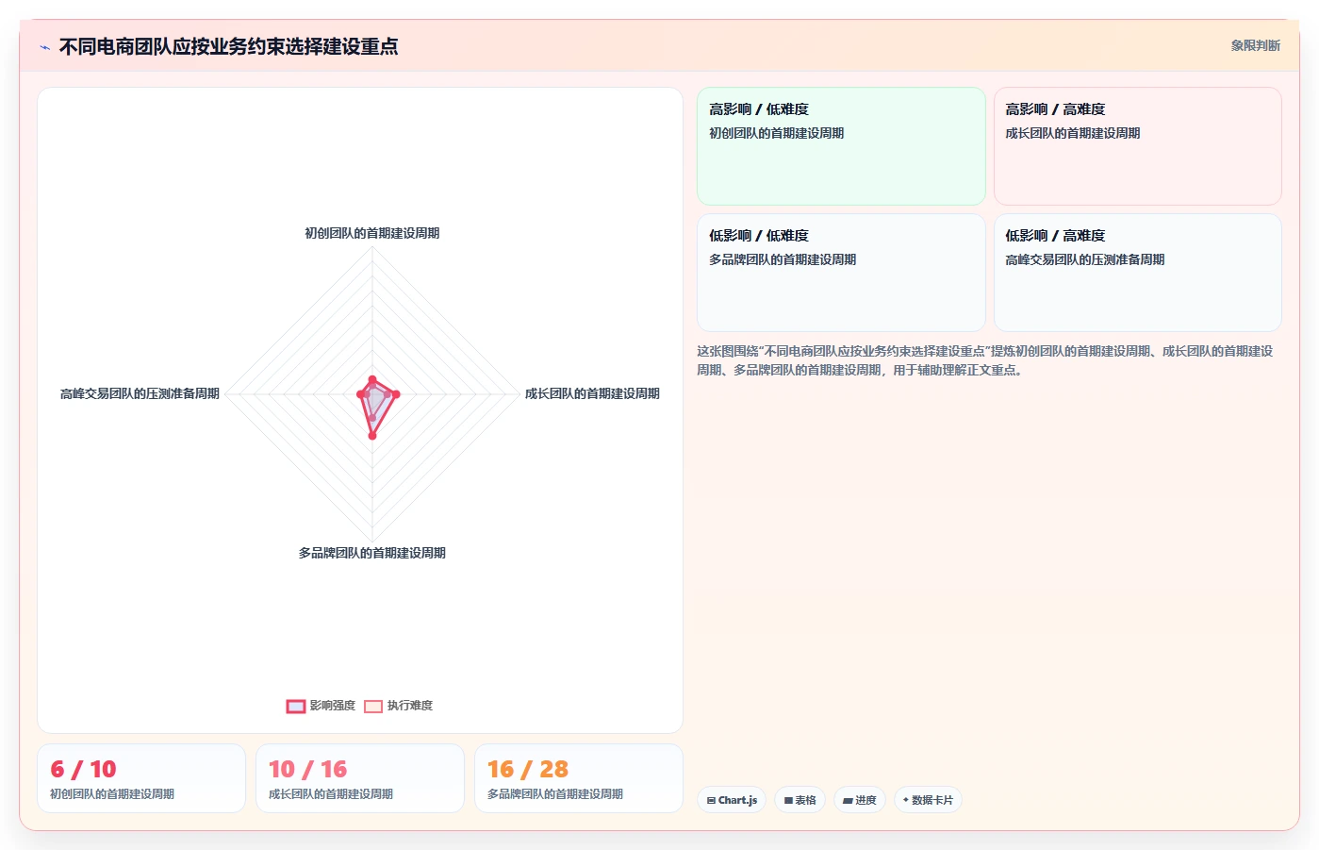Click the 象限判断 label in header

coord(1255,45)
